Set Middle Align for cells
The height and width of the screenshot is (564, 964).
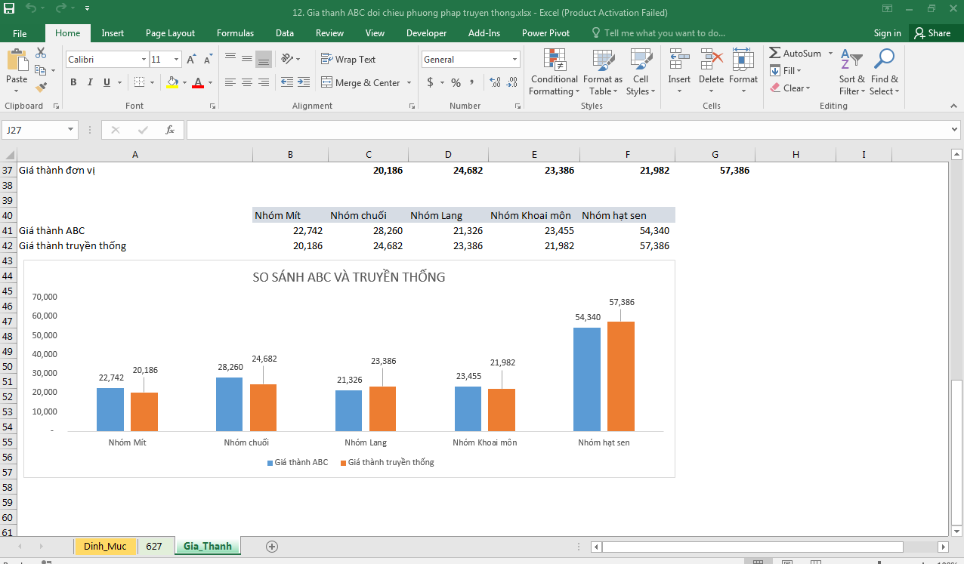pyautogui.click(x=247, y=59)
